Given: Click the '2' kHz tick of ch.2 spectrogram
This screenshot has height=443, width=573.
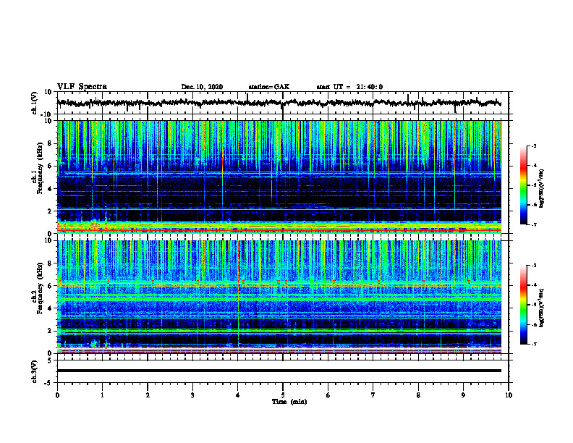Looking at the screenshot, I should click(x=50, y=331).
